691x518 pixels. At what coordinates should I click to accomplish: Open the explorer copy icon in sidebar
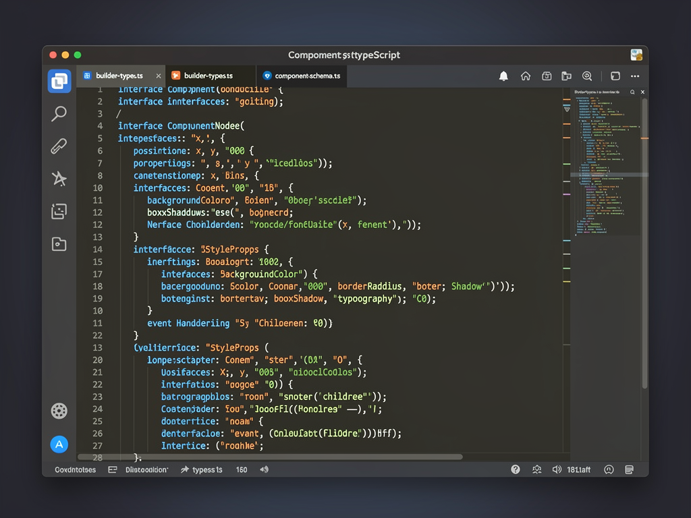[x=59, y=81]
